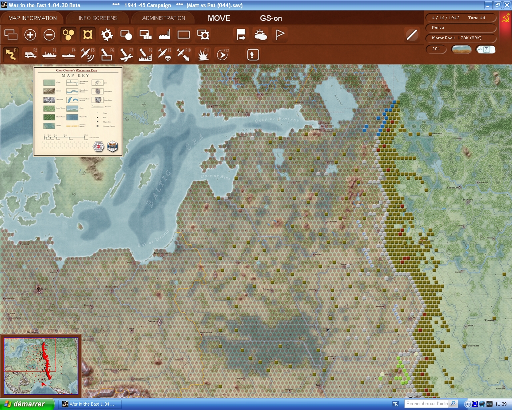Toggle the highlighted square-frame map button

pos(88,35)
